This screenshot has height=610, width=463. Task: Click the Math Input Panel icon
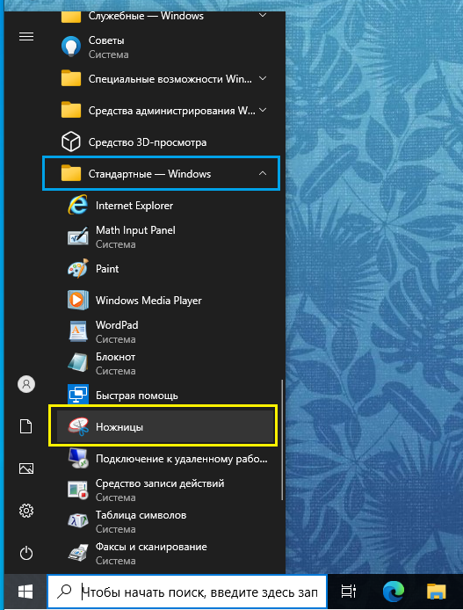click(78, 237)
